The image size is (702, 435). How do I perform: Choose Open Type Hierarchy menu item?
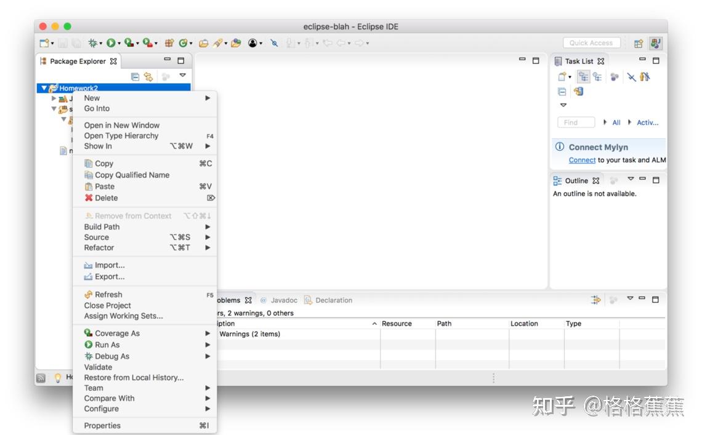point(145,135)
